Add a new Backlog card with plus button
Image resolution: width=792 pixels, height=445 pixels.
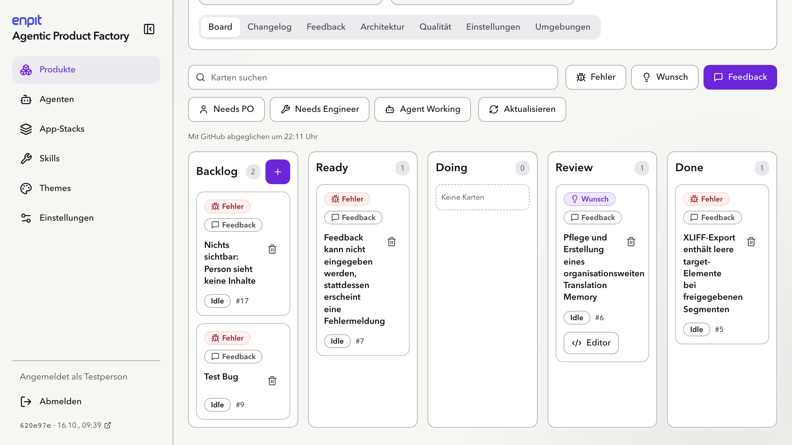click(278, 172)
